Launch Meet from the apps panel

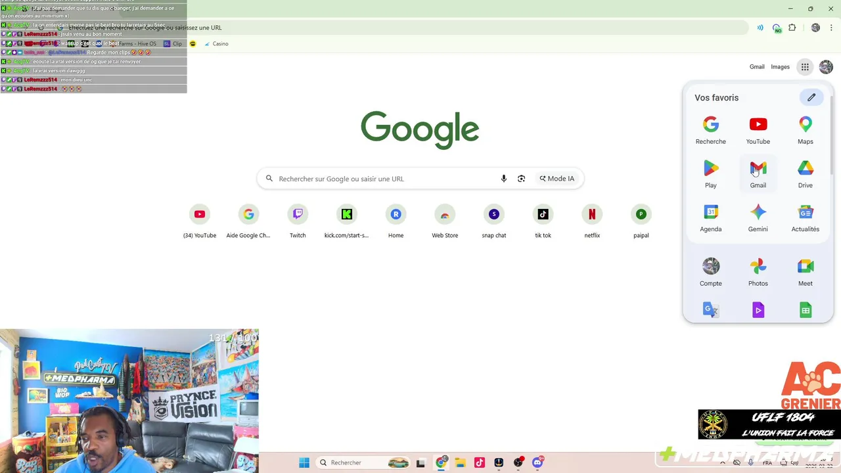(x=805, y=273)
